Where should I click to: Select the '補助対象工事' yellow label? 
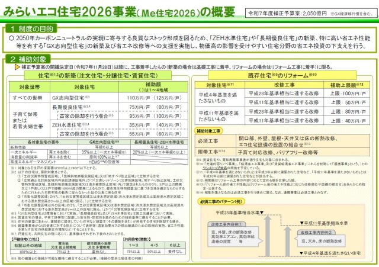tap(208, 131)
